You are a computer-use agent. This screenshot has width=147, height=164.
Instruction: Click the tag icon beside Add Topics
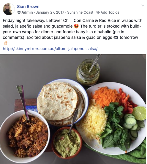[98, 12]
